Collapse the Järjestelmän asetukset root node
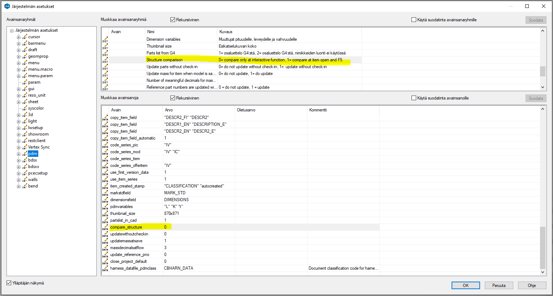Screen dimensions: 553x296 pyautogui.click(x=12, y=31)
